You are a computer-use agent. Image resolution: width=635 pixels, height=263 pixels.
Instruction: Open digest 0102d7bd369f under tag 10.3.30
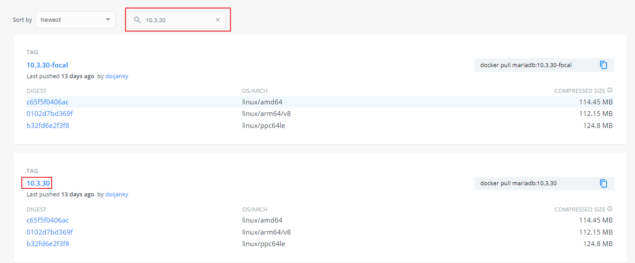tap(49, 232)
